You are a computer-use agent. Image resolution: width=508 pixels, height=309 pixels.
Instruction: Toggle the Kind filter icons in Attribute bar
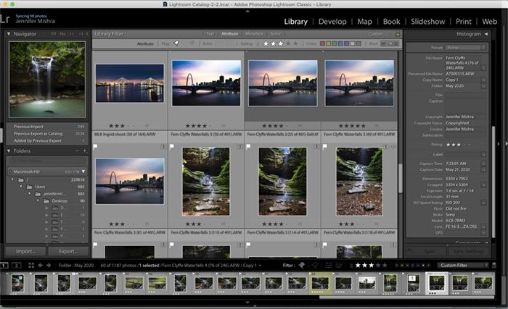pos(390,43)
